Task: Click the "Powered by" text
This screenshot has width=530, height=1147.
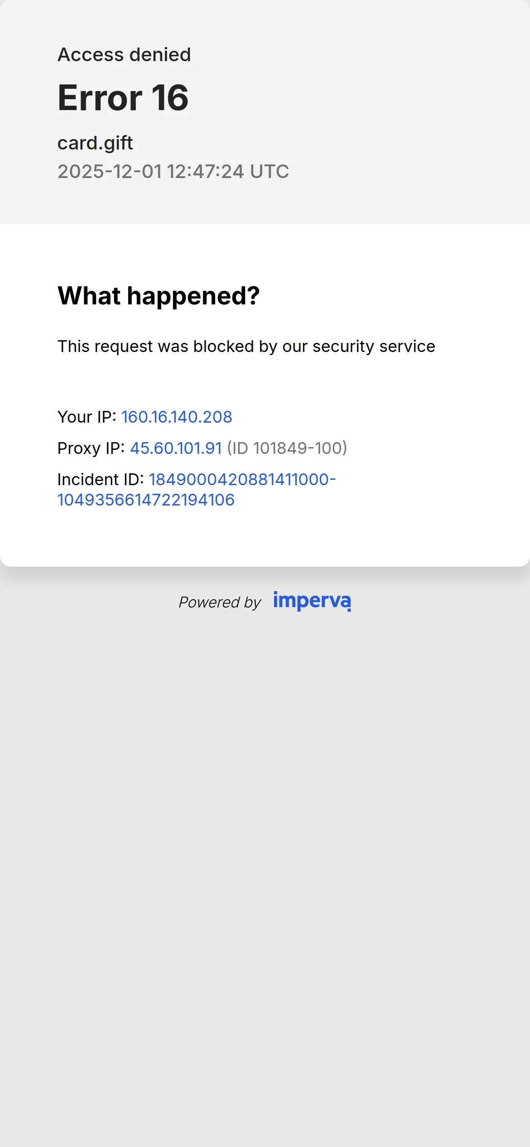Action: (220, 602)
